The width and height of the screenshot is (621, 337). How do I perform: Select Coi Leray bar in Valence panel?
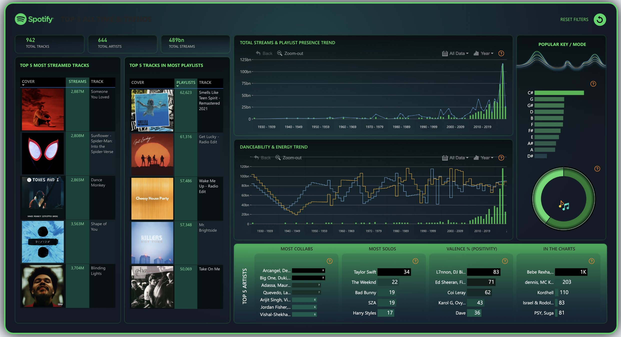point(479,292)
